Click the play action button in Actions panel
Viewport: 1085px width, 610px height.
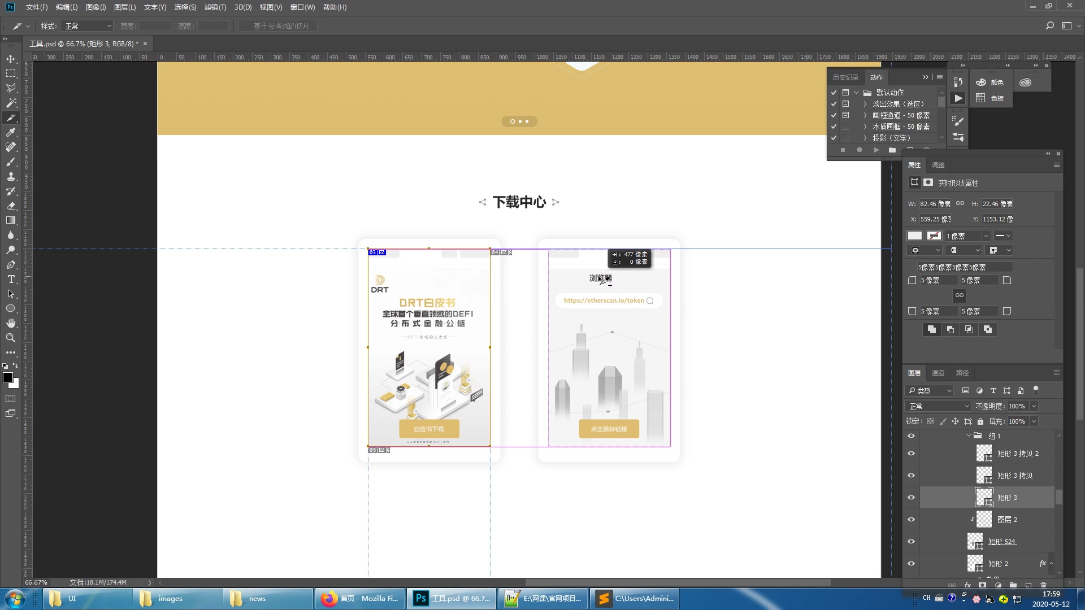[x=876, y=150]
